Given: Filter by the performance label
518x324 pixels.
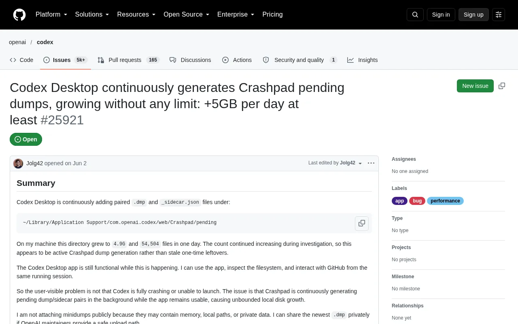Looking at the screenshot, I should (445, 201).
